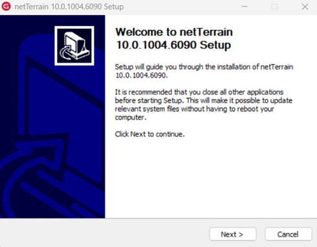The width and height of the screenshot is (317, 247).
Task: Click the greyed-out maximize window button
Action: click(x=274, y=6)
